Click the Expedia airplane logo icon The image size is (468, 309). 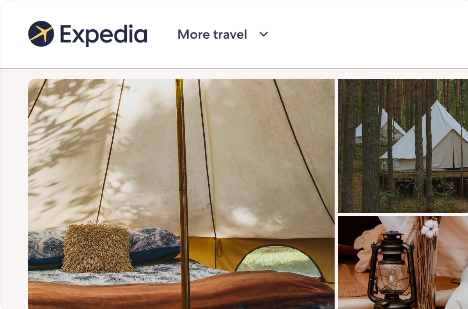click(x=41, y=34)
